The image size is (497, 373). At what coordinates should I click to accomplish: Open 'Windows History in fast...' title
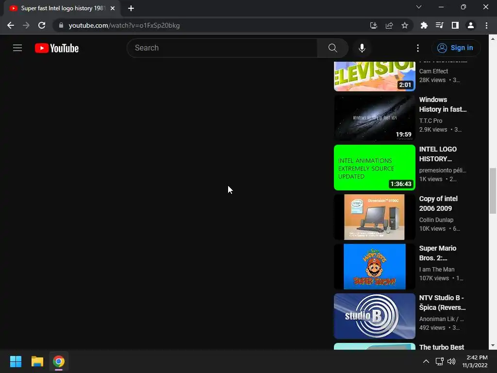(443, 104)
